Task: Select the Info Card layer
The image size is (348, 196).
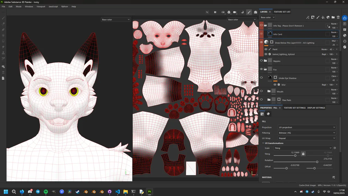Action: pos(278,34)
